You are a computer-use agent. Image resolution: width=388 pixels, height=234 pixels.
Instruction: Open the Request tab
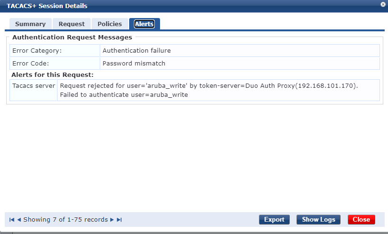pyautogui.click(x=72, y=24)
